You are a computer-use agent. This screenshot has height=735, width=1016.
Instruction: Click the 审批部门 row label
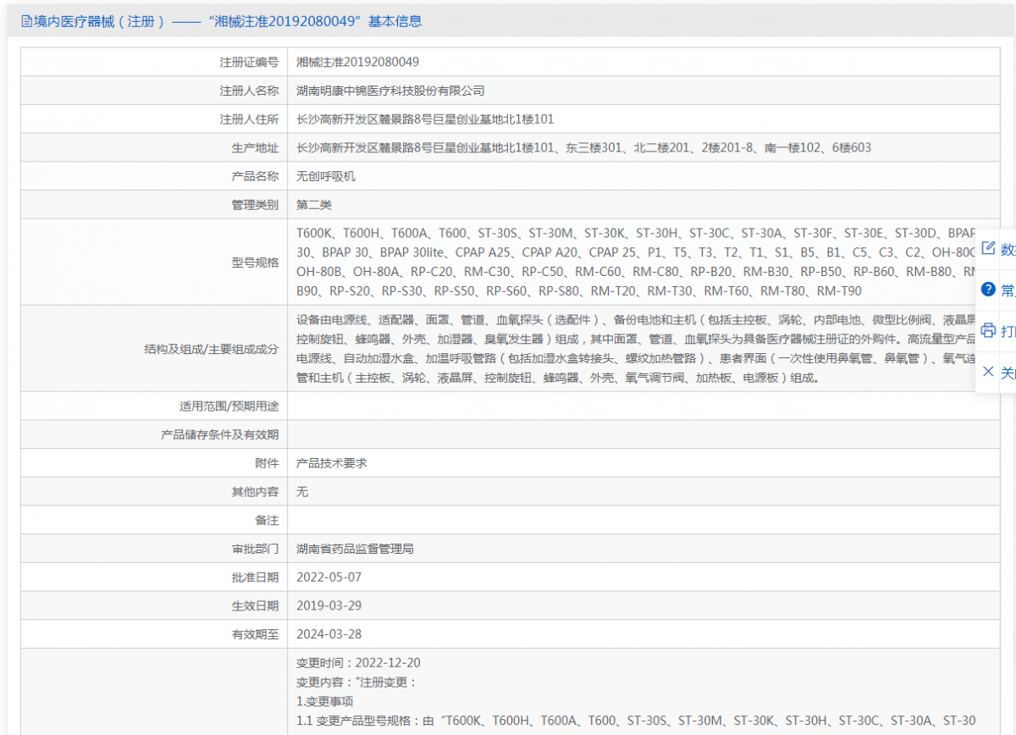coord(255,549)
